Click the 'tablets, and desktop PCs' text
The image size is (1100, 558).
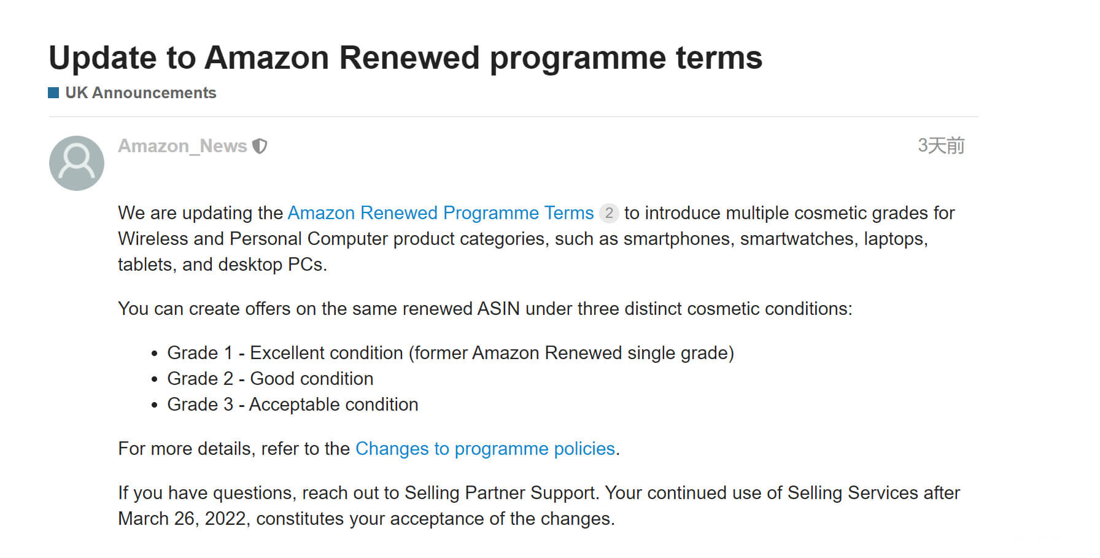pos(222,265)
